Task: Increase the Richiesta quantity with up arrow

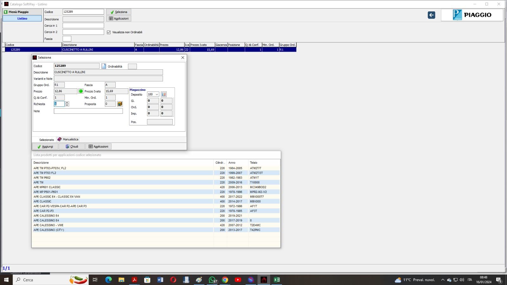Action: [x=67, y=103]
